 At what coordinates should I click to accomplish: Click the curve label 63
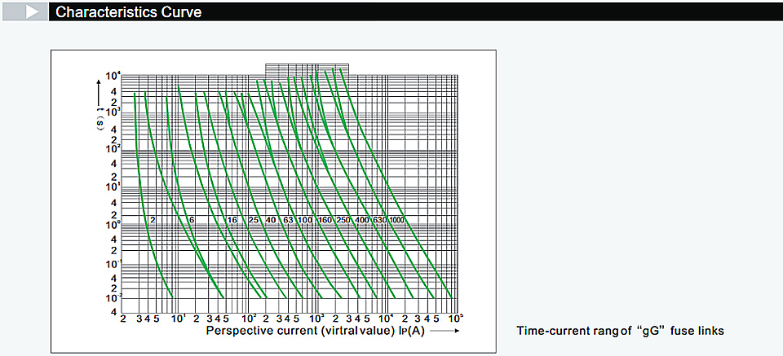click(x=288, y=220)
